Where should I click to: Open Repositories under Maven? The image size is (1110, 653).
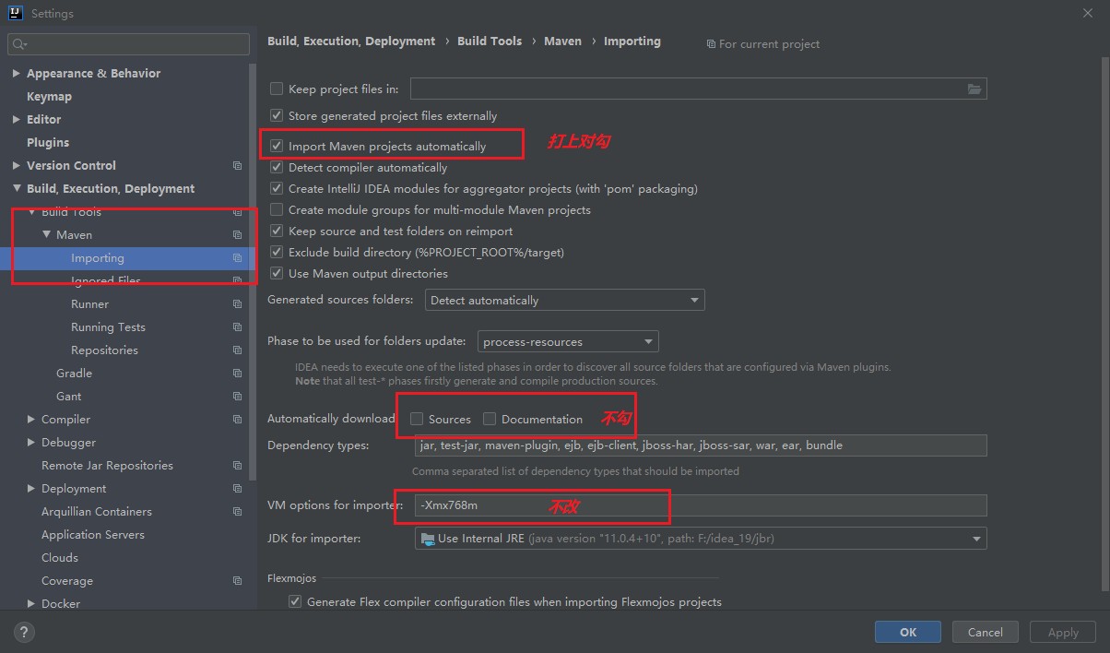(x=104, y=350)
